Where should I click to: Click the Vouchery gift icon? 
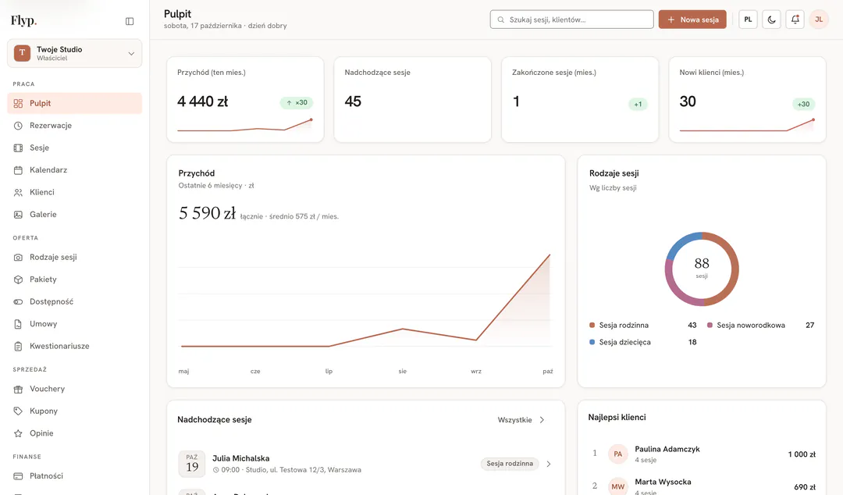coord(18,389)
